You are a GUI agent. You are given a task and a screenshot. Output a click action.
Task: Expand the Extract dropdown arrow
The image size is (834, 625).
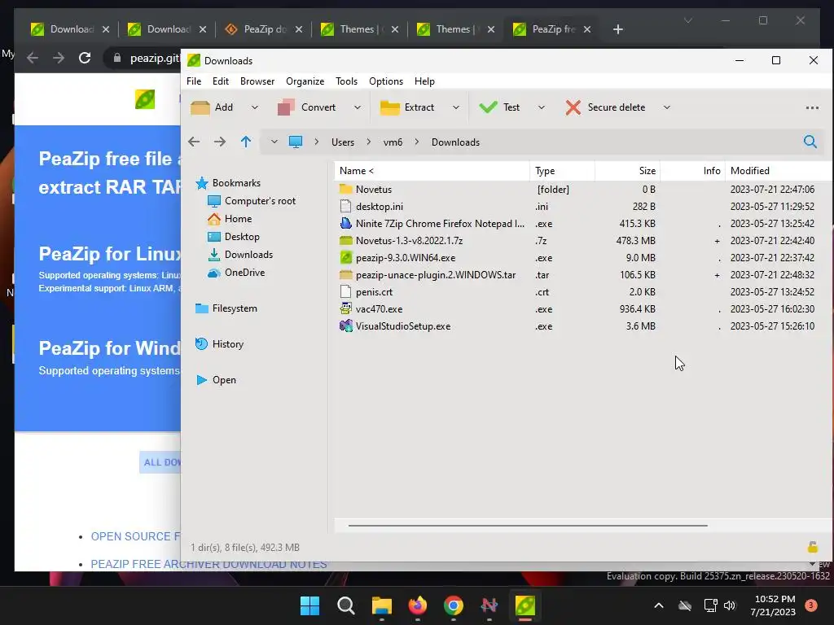click(456, 107)
